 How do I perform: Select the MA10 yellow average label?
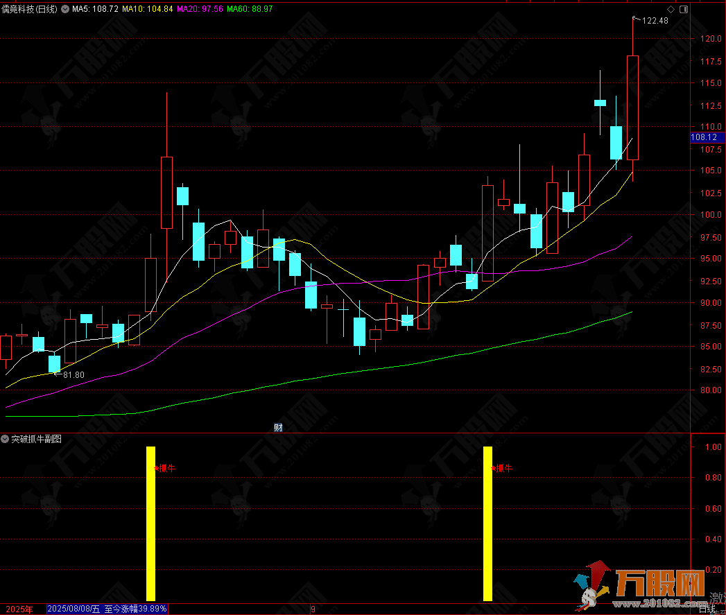pos(148,9)
